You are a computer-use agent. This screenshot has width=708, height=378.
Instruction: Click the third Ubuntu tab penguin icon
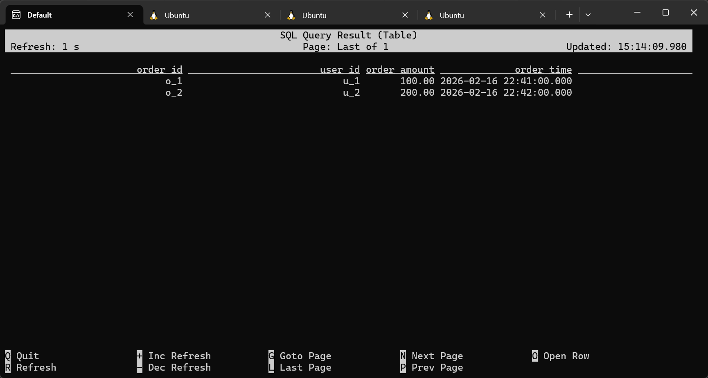429,15
